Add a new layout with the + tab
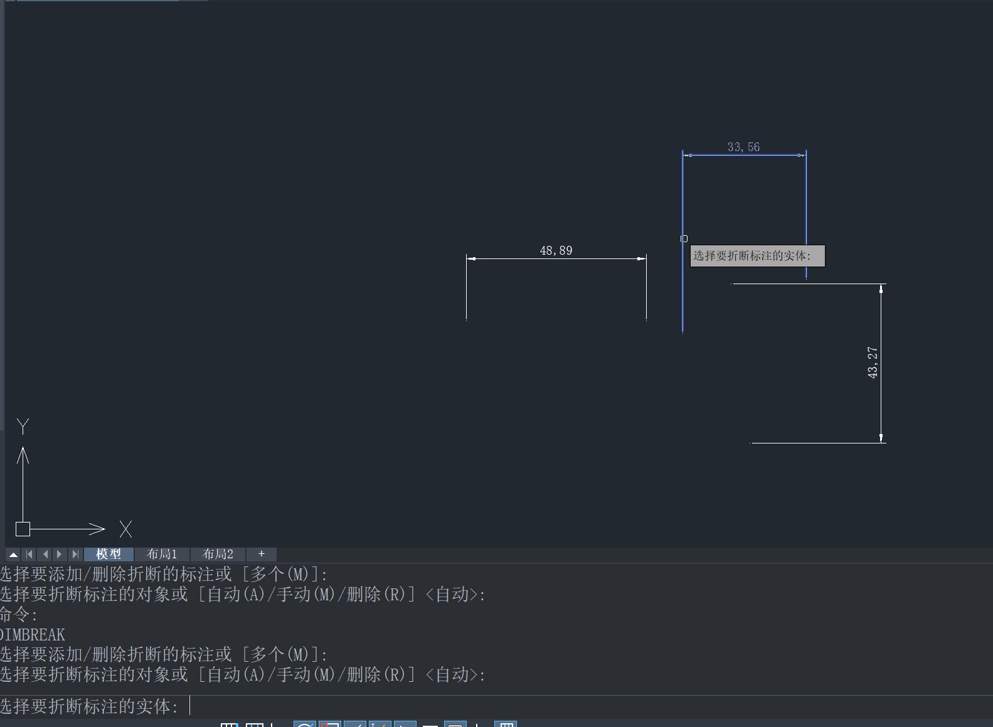This screenshot has height=727, width=993. tap(262, 555)
